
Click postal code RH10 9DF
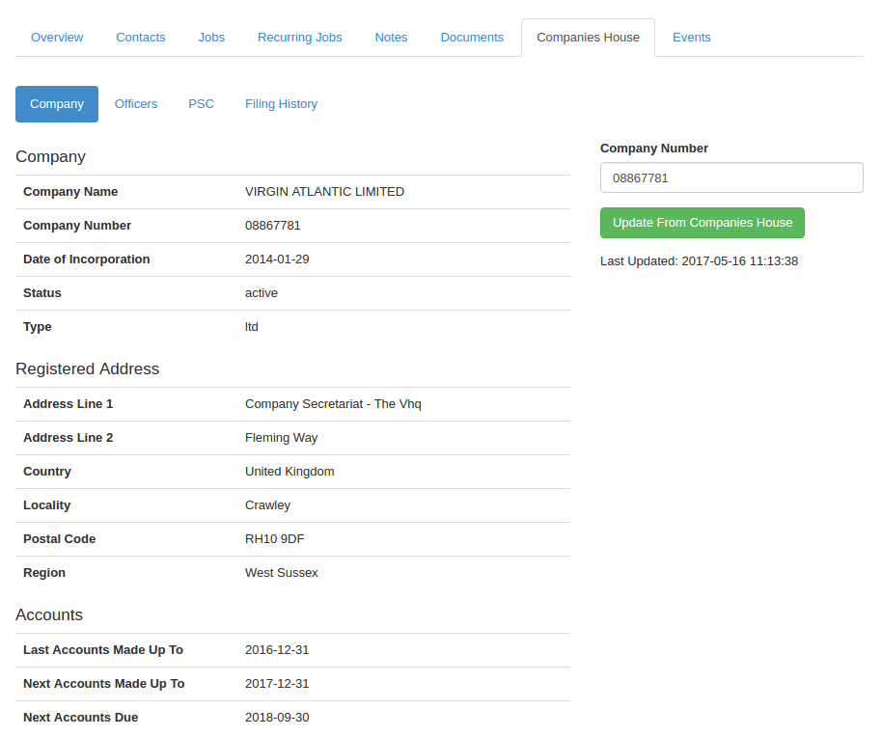[x=274, y=538]
